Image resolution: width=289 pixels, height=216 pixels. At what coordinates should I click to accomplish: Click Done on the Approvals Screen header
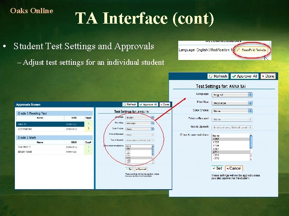(x=165, y=104)
